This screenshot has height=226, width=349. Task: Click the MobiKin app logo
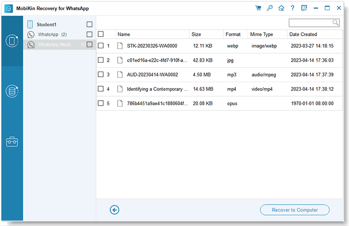click(8, 8)
